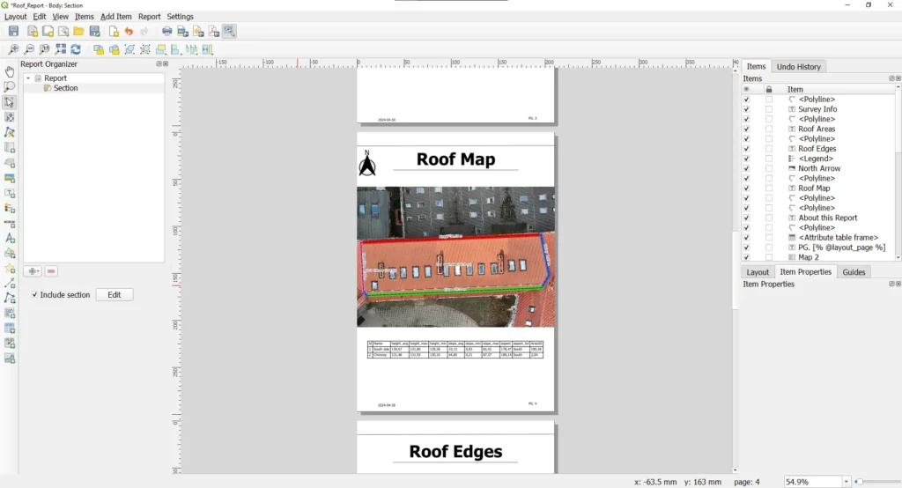Open the Resize items dropdown

pyautogui.click(x=207, y=49)
